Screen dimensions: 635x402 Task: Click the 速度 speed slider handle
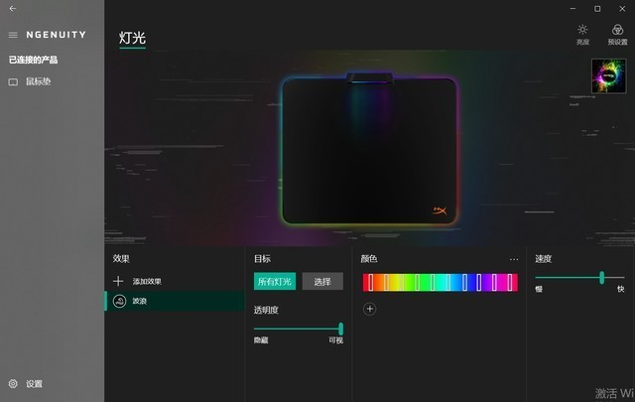pyautogui.click(x=602, y=278)
